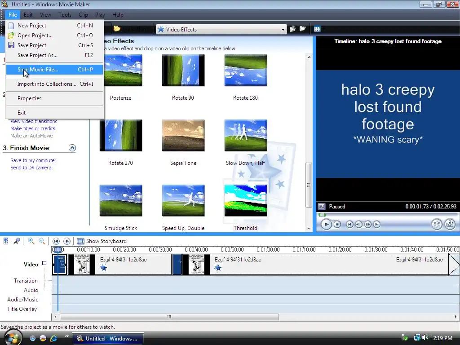The width and height of the screenshot is (460, 345).
Task: Select Save Movie File... menu item
Action: [x=54, y=70]
